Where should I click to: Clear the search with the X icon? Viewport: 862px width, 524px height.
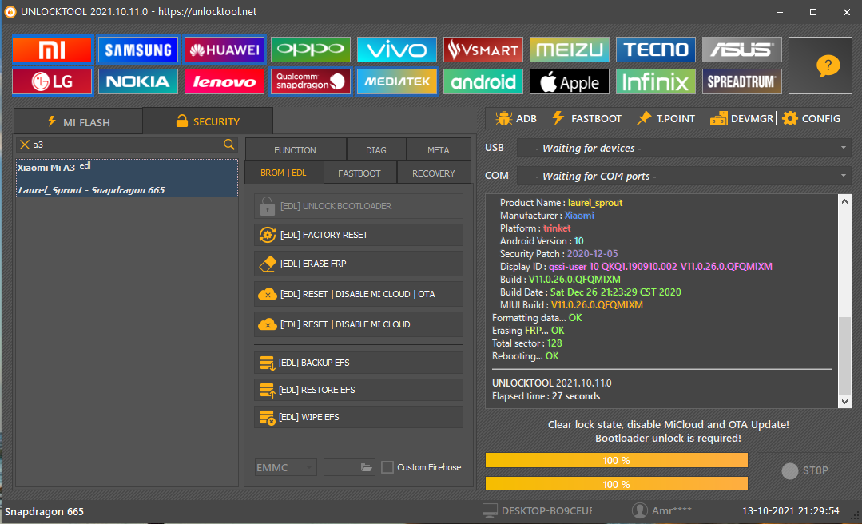point(24,145)
